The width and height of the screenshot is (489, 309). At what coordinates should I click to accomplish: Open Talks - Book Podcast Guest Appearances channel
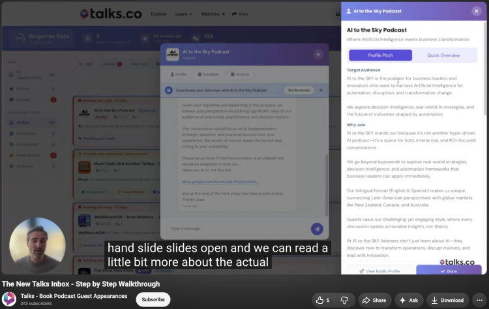[x=74, y=296]
